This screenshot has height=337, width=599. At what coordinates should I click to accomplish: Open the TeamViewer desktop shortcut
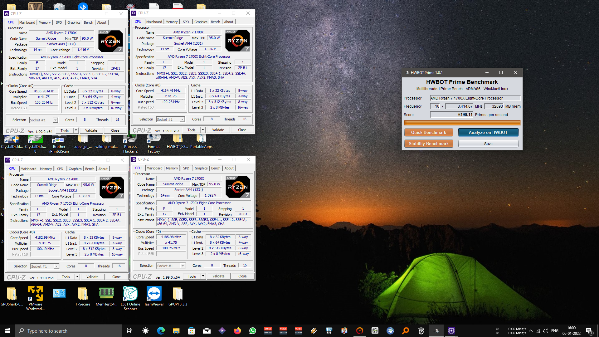click(154, 296)
